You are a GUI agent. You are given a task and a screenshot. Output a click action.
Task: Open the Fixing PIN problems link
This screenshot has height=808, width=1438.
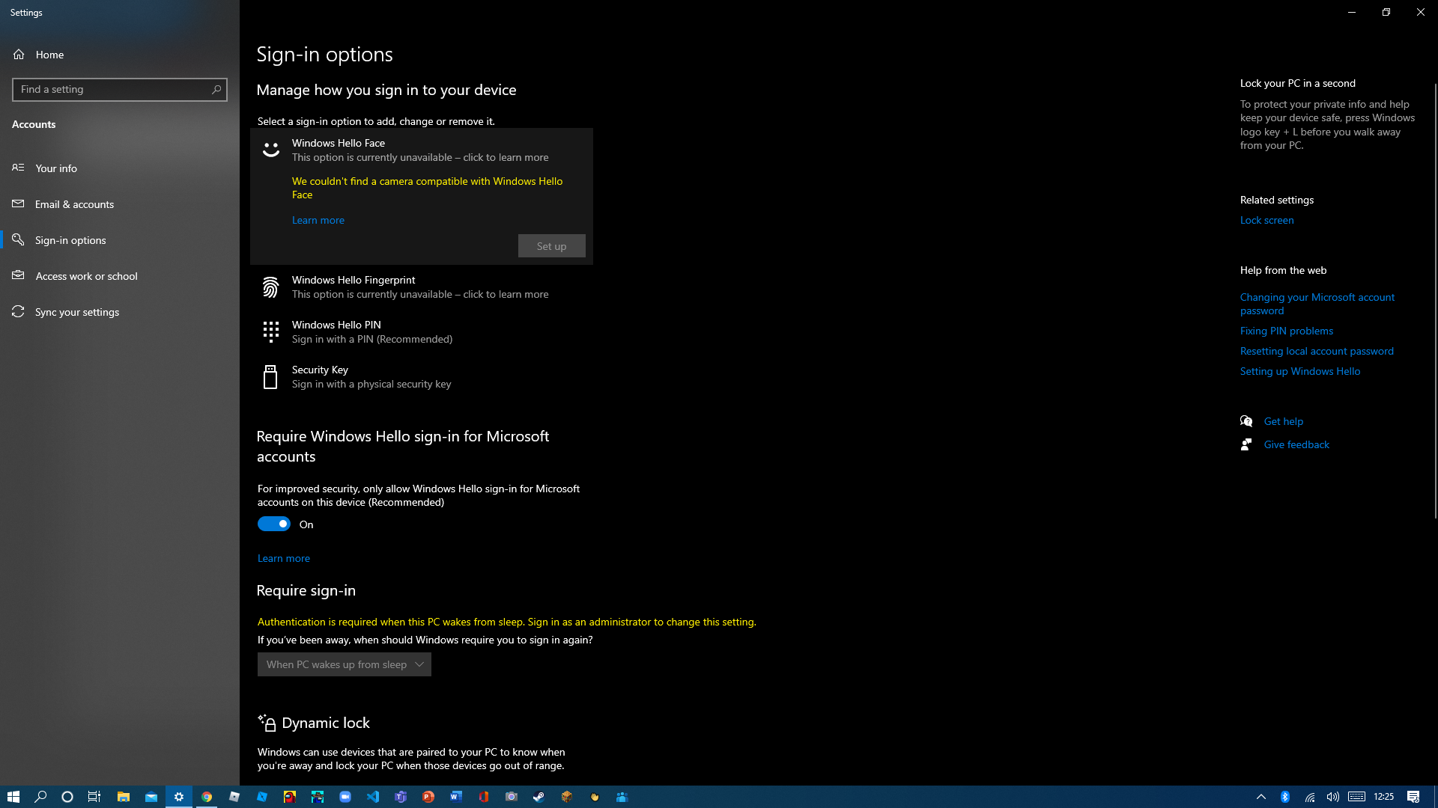pyautogui.click(x=1286, y=331)
